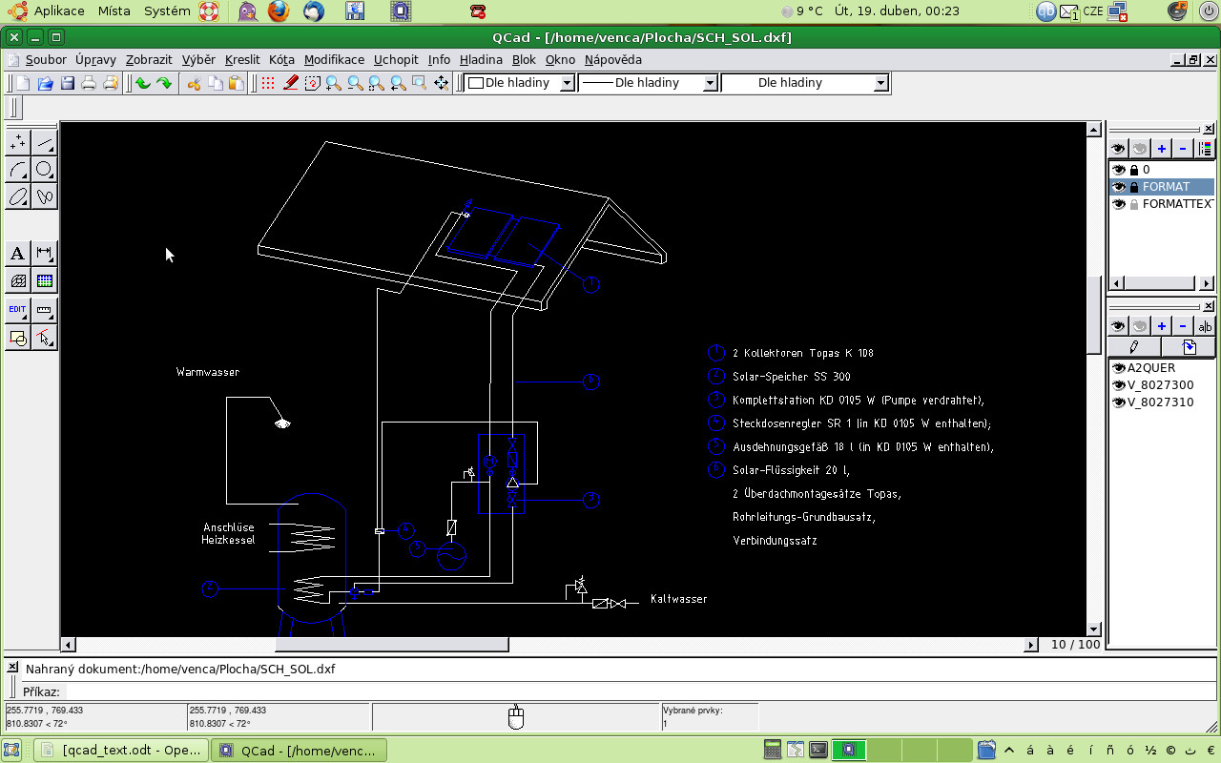The width and height of the screenshot is (1221, 763).
Task: Click the Paste clipboard icon
Action: pyautogui.click(x=237, y=83)
